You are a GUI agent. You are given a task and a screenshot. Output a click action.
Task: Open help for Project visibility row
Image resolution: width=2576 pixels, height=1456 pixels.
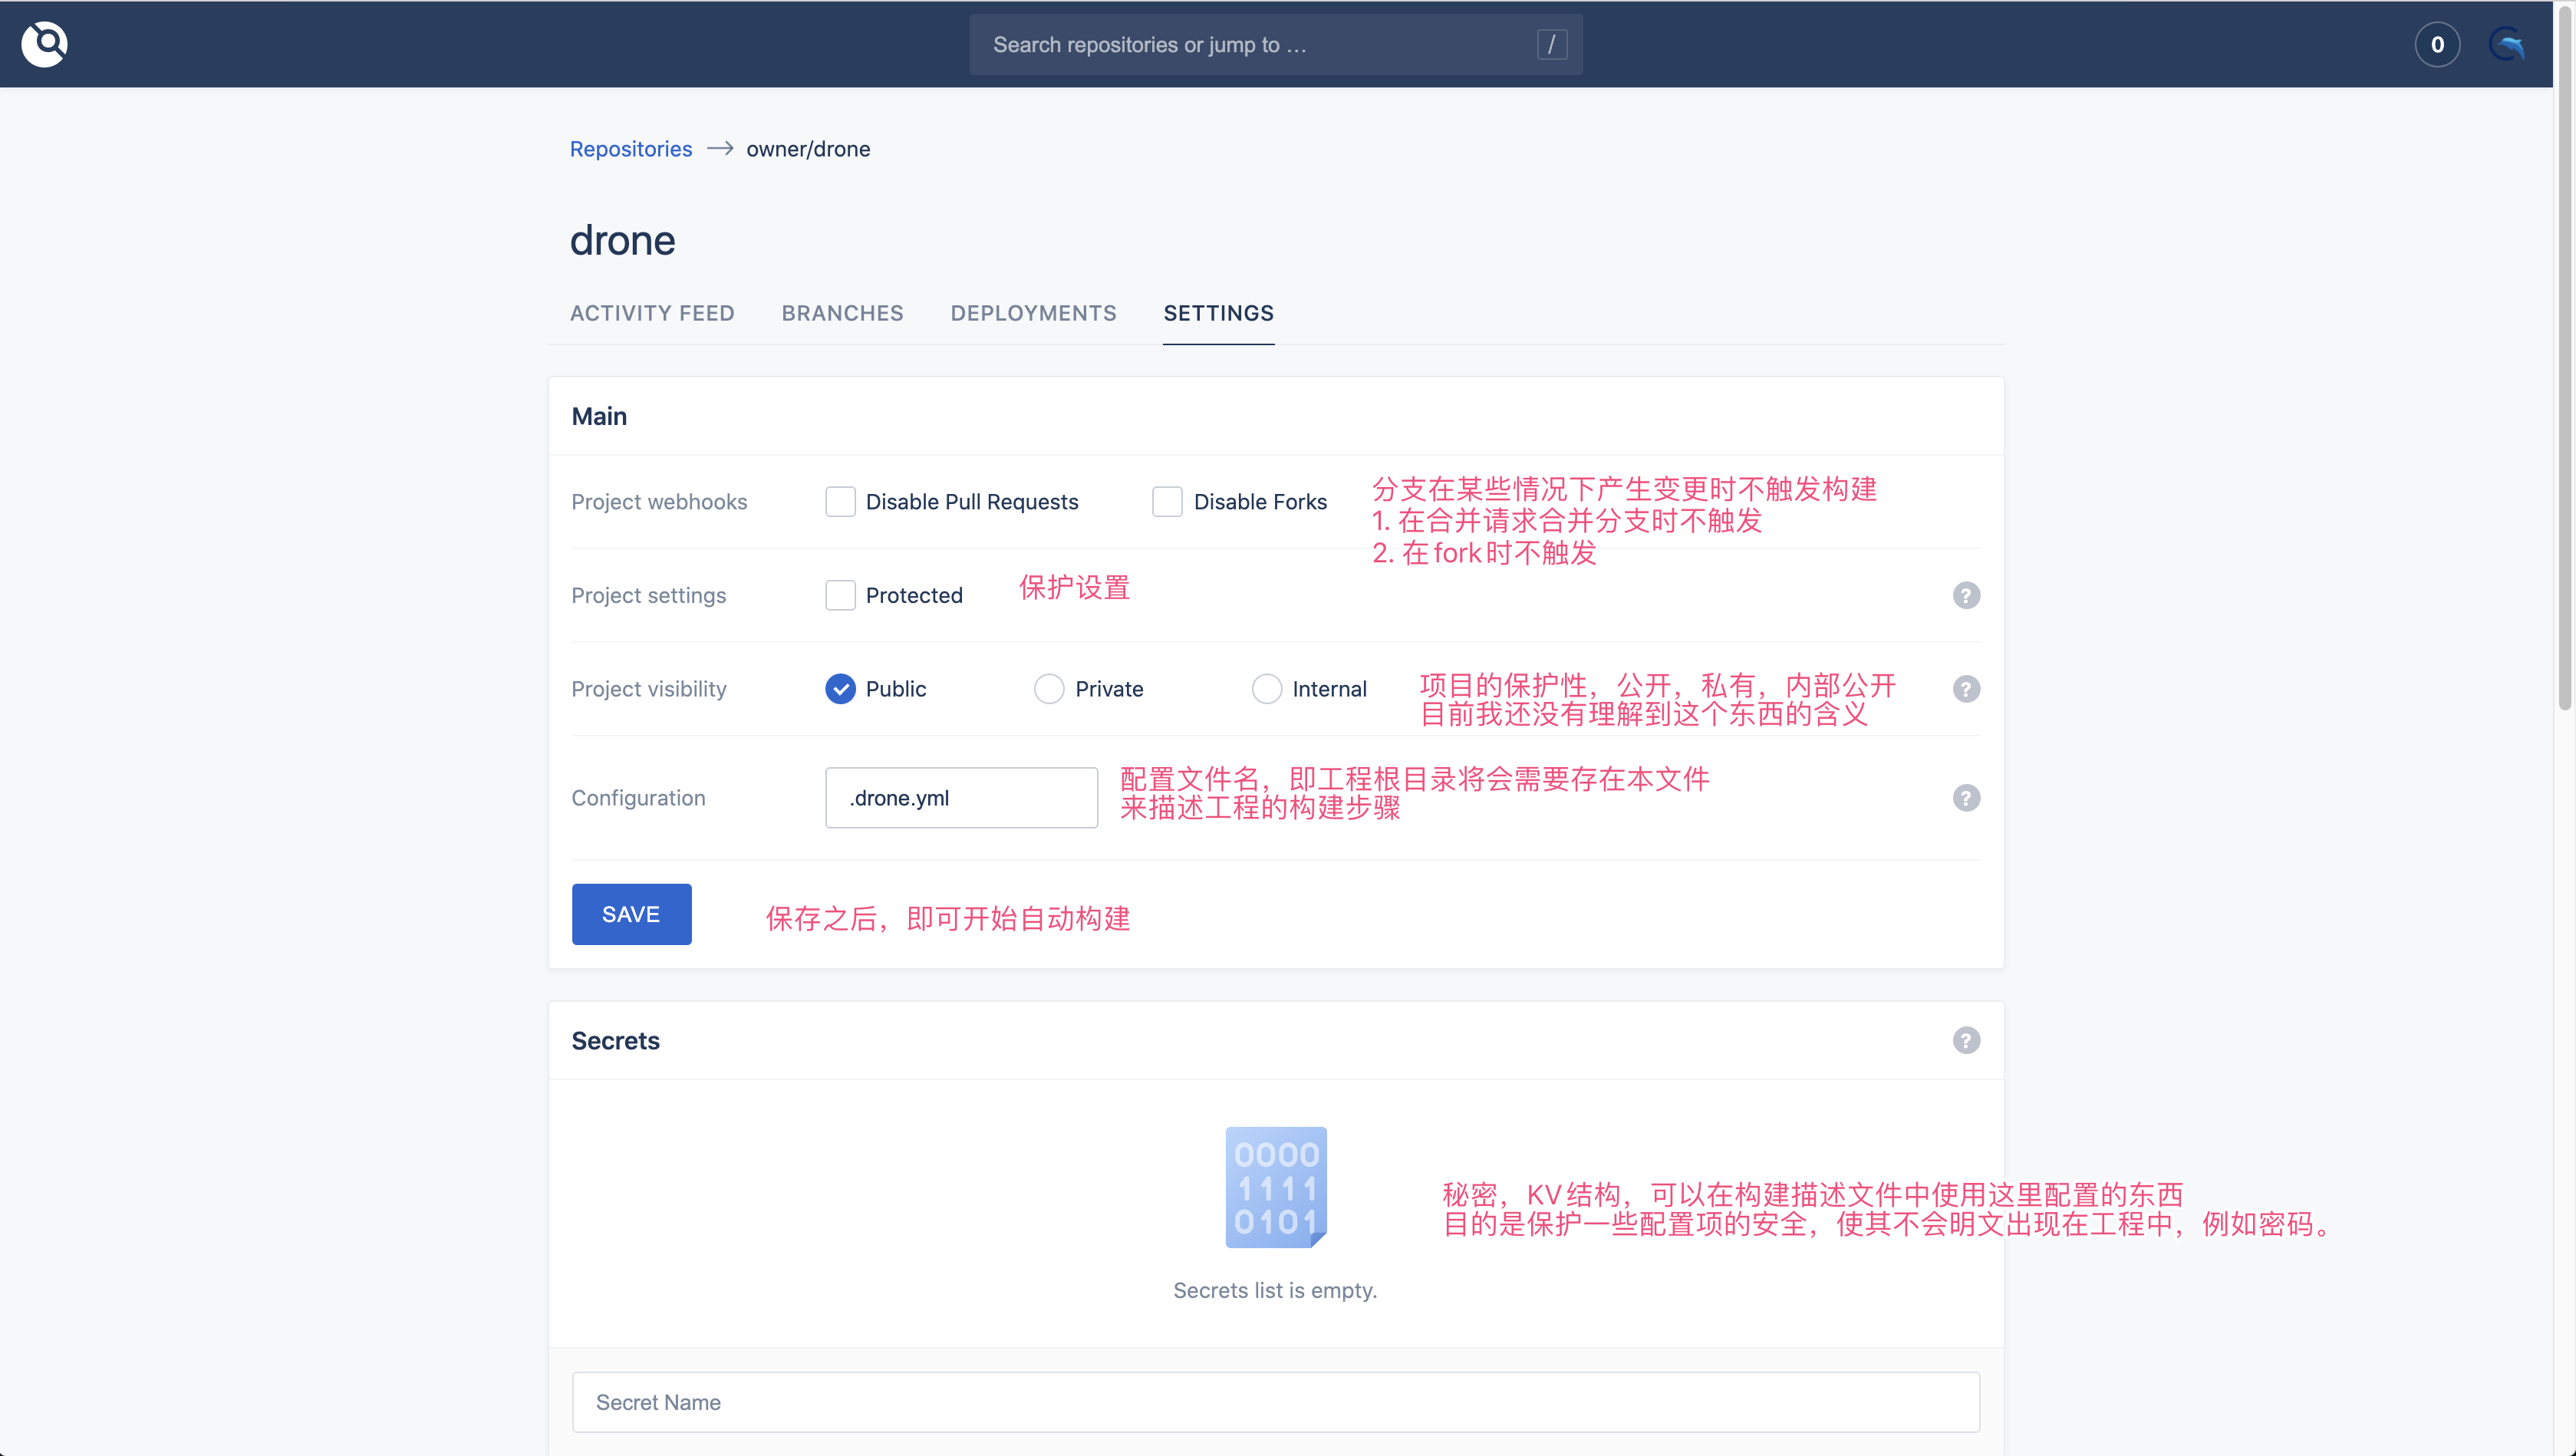[x=1966, y=689]
